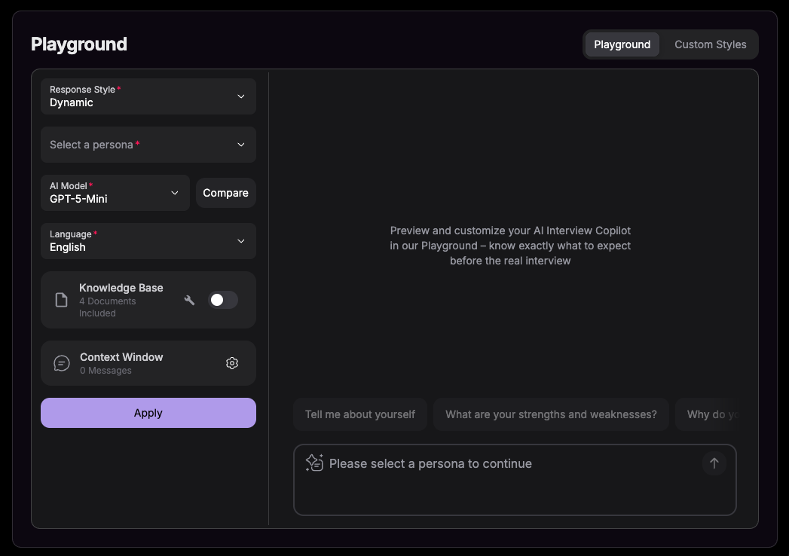
Task: Open the Select a persona dropdown
Action: point(148,145)
